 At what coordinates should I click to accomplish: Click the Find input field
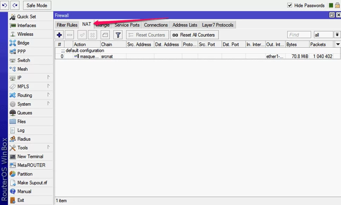[x=299, y=35]
